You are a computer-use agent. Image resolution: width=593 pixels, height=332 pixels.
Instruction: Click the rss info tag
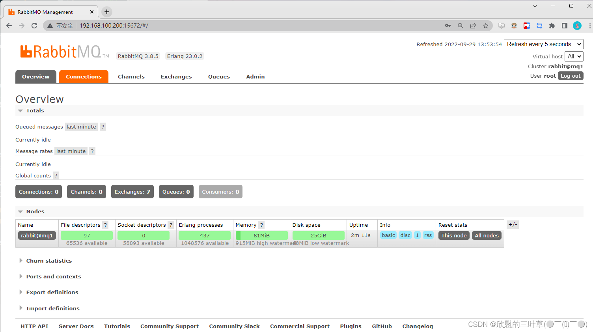(x=428, y=235)
